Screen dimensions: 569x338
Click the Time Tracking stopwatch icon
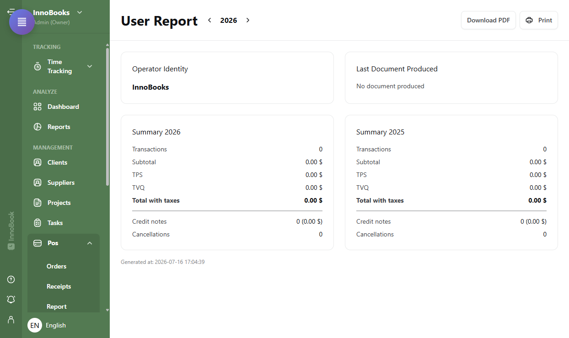click(38, 67)
